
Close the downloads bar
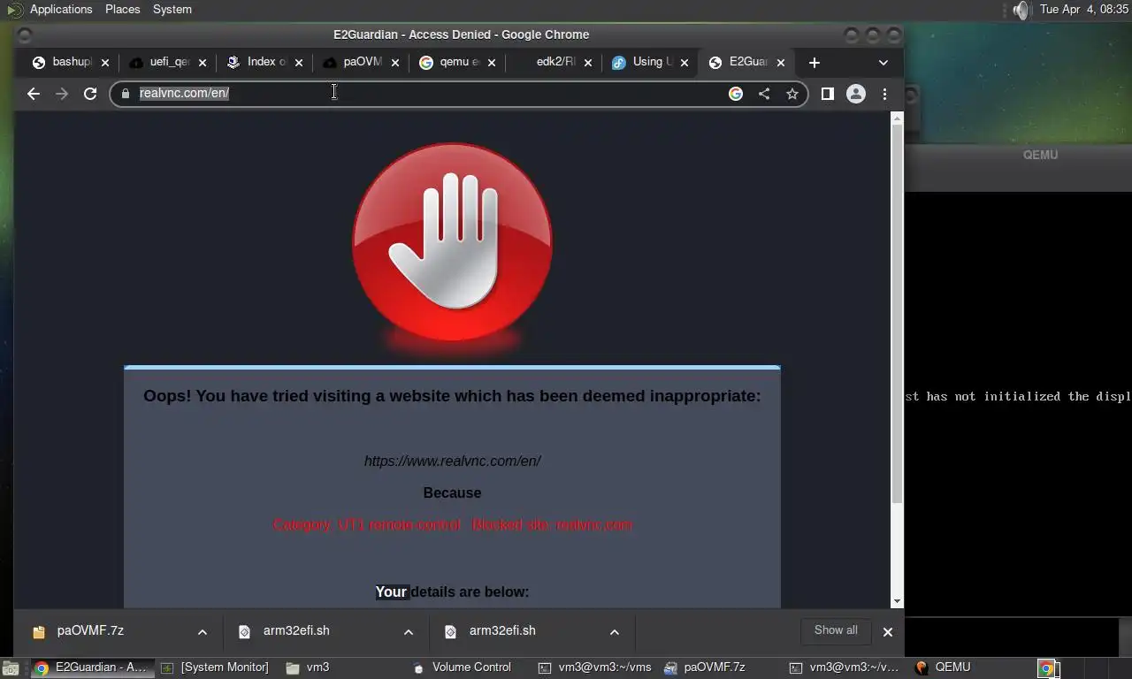point(888,632)
